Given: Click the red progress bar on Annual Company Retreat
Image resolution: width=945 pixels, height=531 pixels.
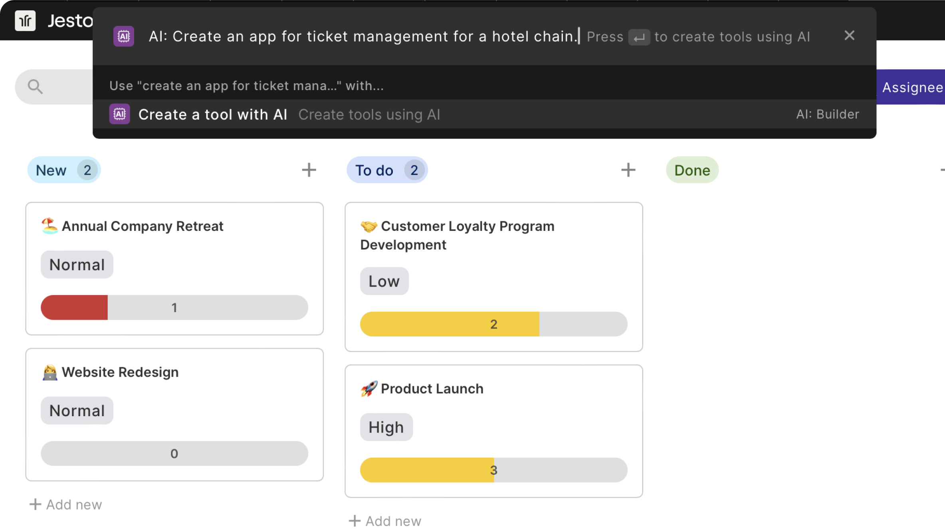Looking at the screenshot, I should (x=74, y=307).
